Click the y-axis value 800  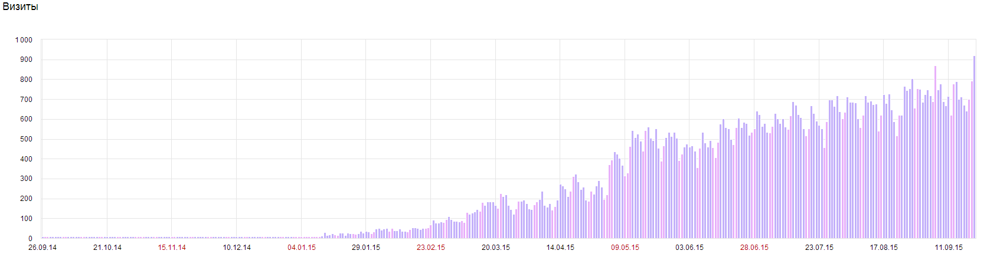click(x=26, y=80)
